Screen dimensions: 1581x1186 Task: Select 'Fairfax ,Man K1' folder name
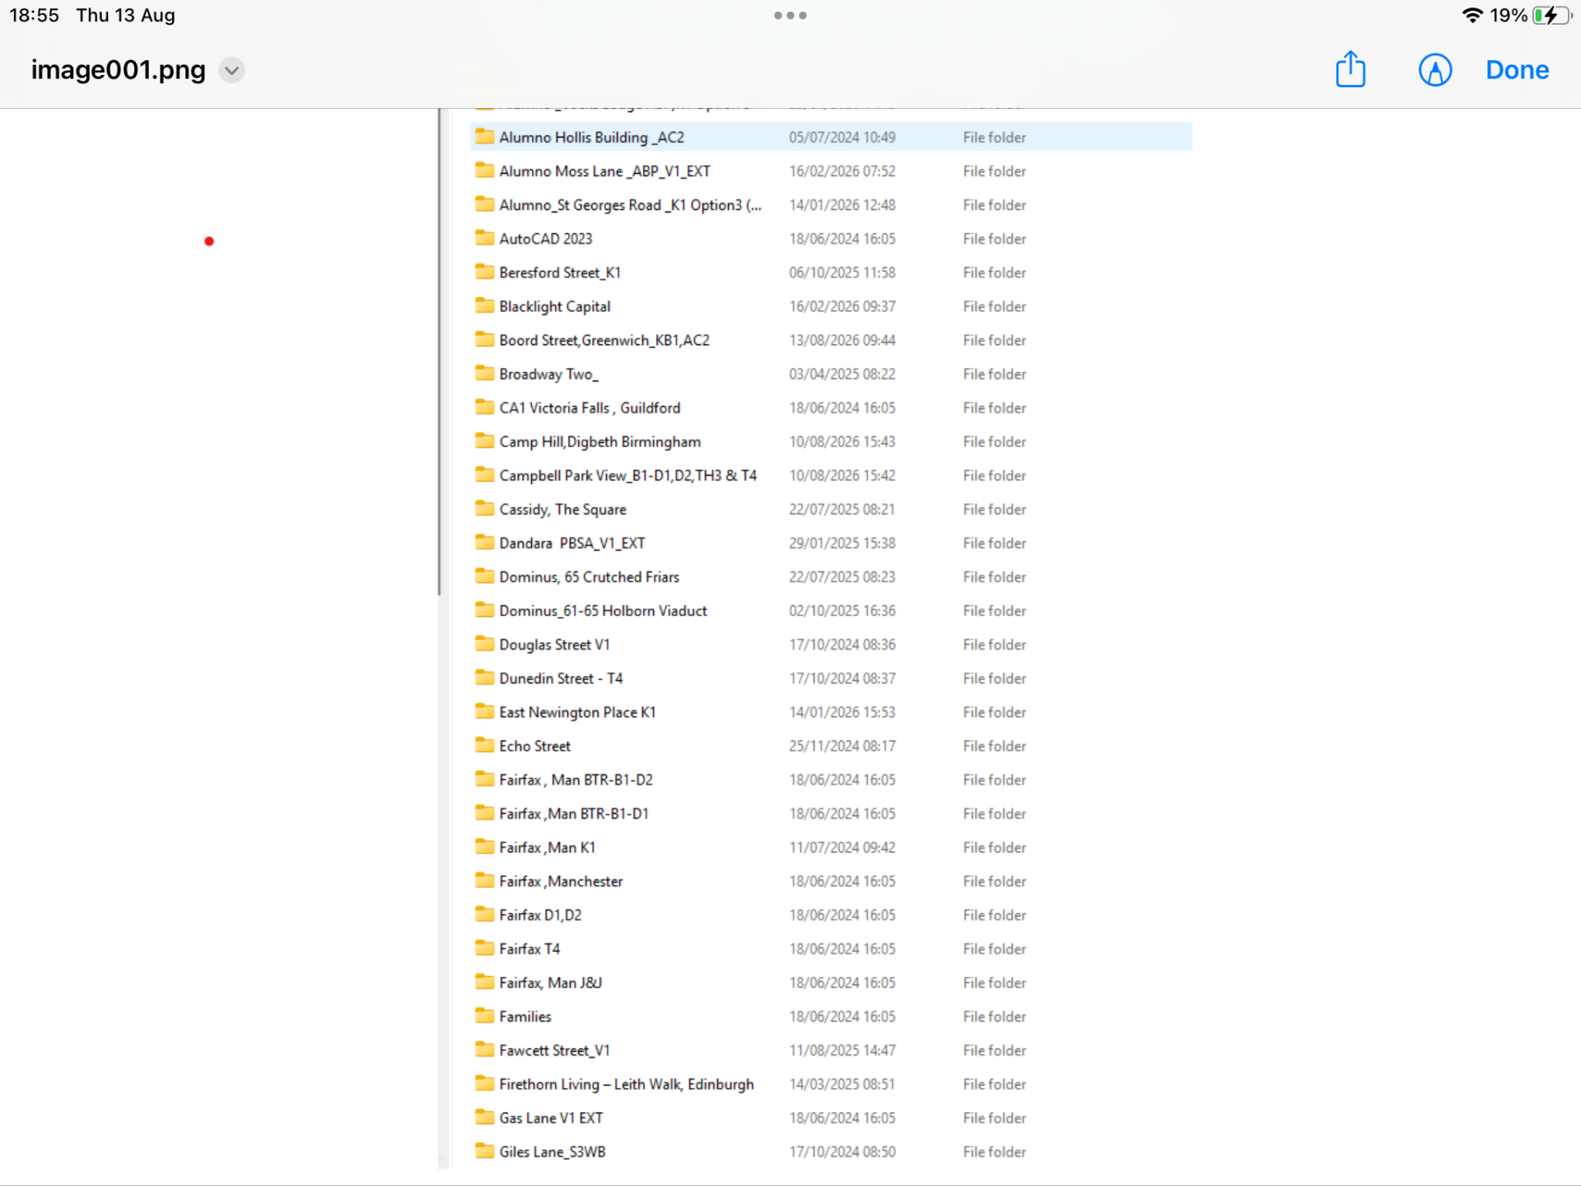point(547,847)
